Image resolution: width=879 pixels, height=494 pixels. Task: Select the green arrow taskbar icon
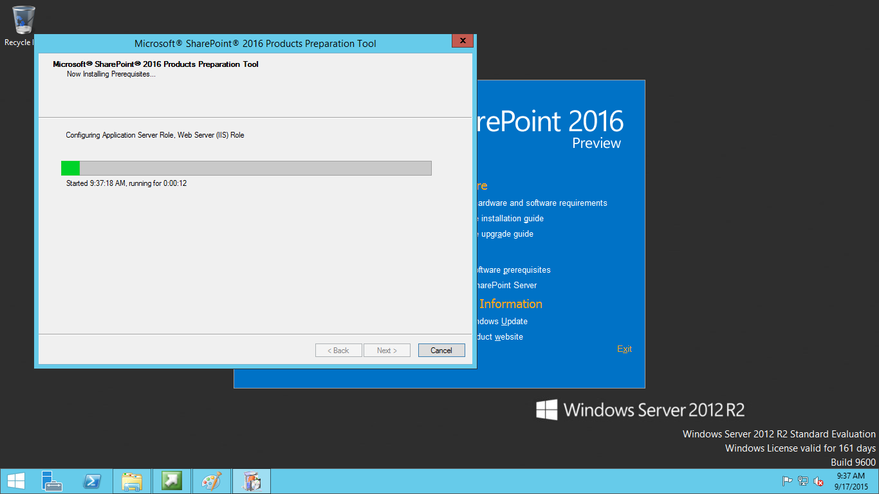pyautogui.click(x=172, y=481)
